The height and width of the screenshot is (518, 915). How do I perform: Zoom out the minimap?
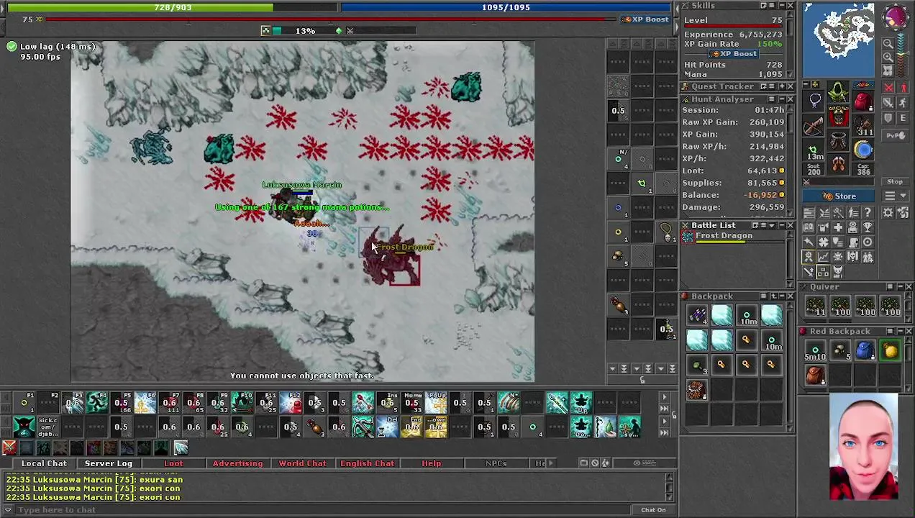pos(888,43)
